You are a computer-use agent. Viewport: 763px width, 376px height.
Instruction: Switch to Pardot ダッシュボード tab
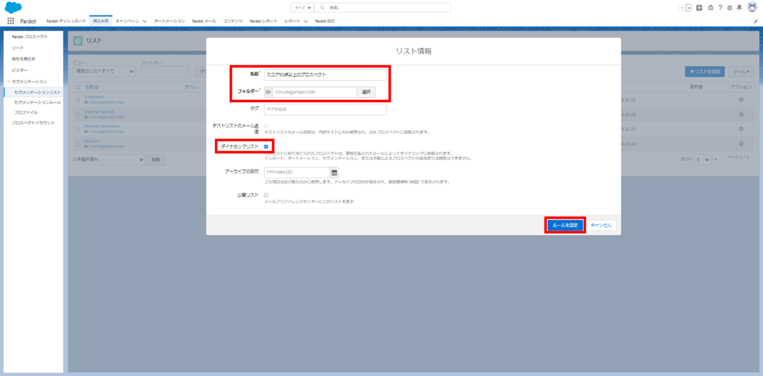66,21
